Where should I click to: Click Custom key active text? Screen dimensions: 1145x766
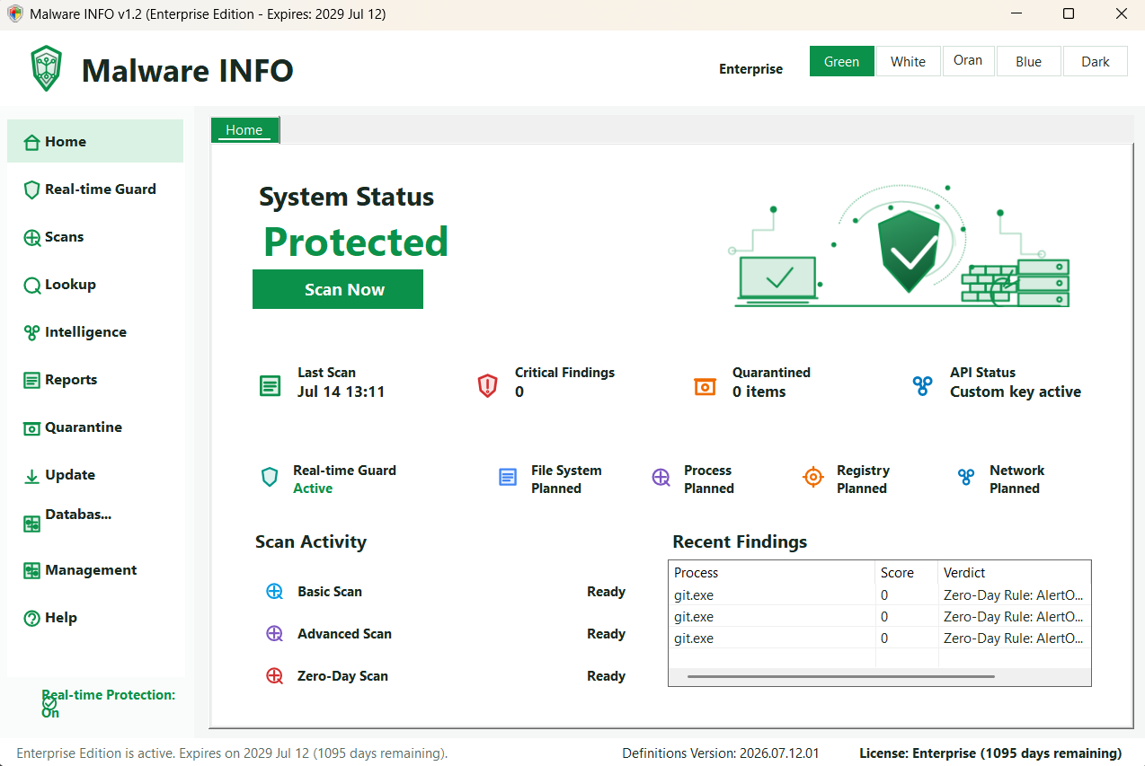point(1016,392)
